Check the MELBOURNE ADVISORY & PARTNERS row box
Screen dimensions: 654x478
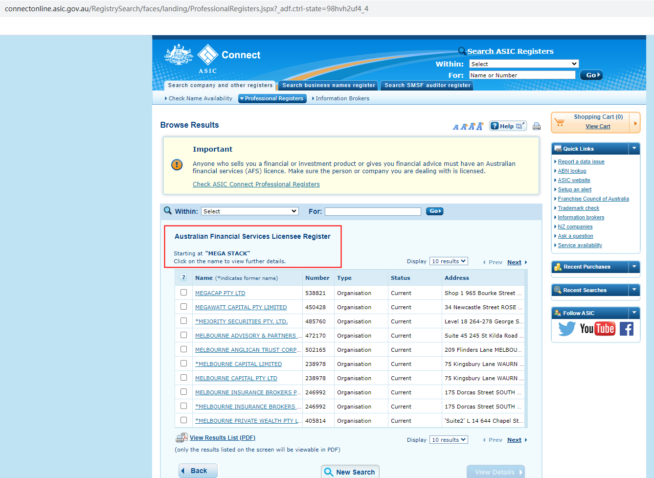pos(183,335)
